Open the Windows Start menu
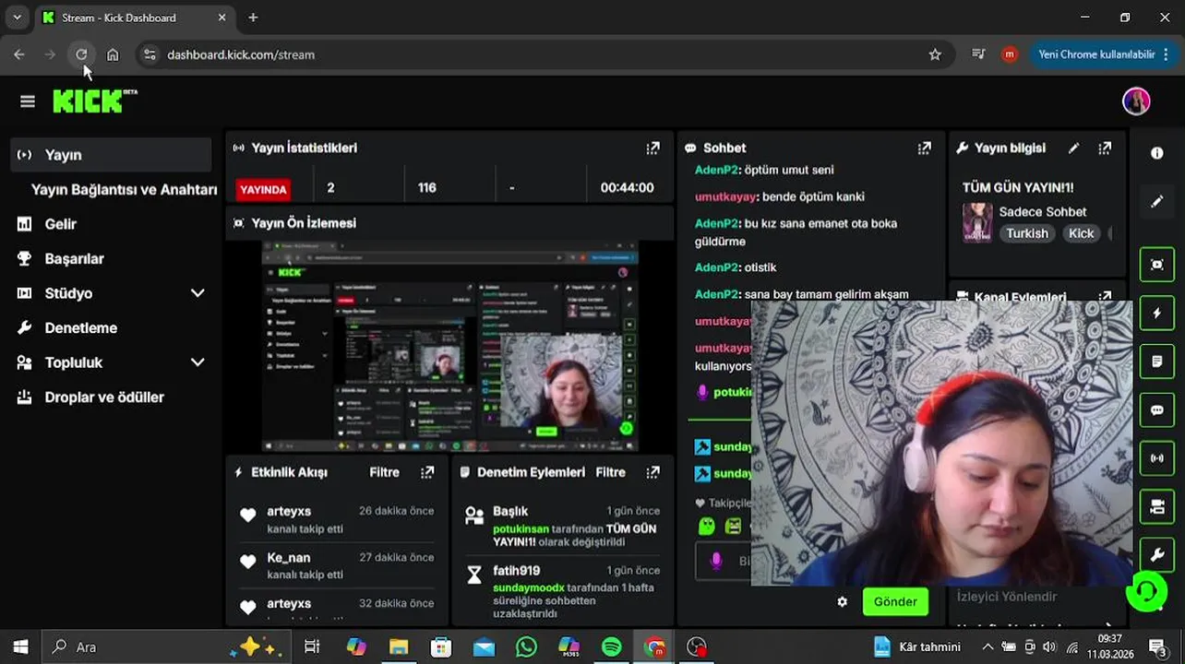The height and width of the screenshot is (664, 1185). click(x=20, y=647)
